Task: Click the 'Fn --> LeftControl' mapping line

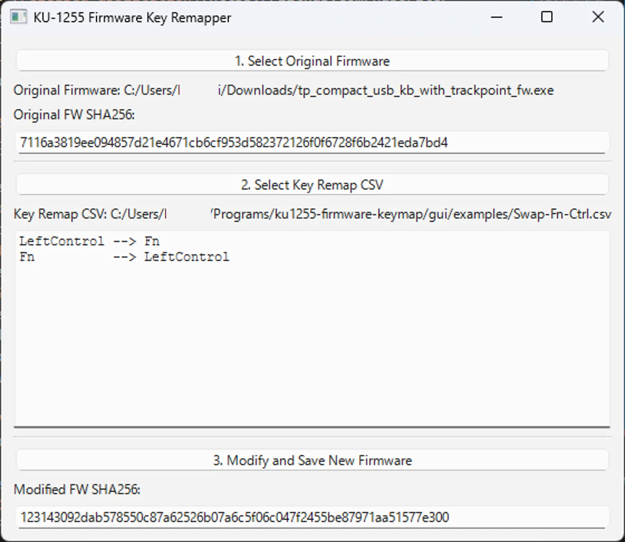Action: 124,257
